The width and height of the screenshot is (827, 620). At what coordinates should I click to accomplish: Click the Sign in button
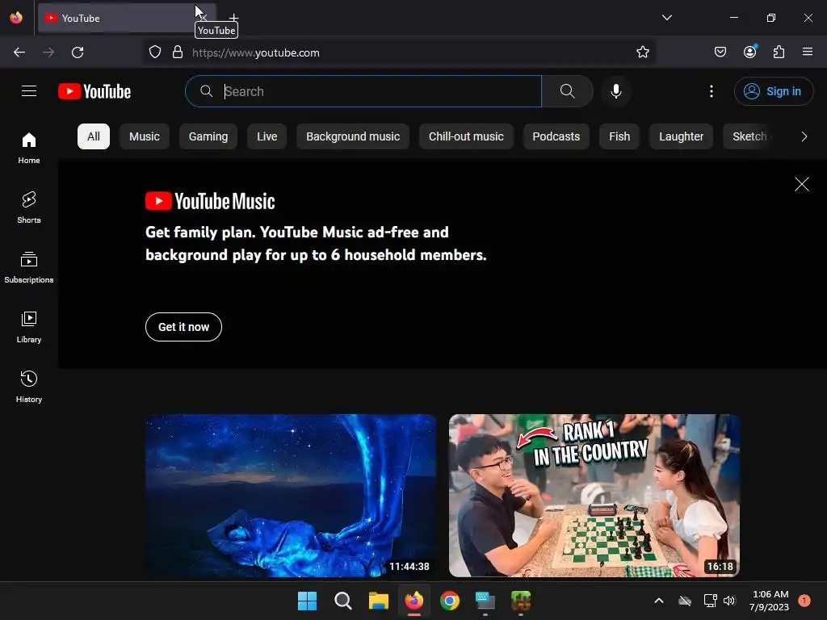(773, 91)
